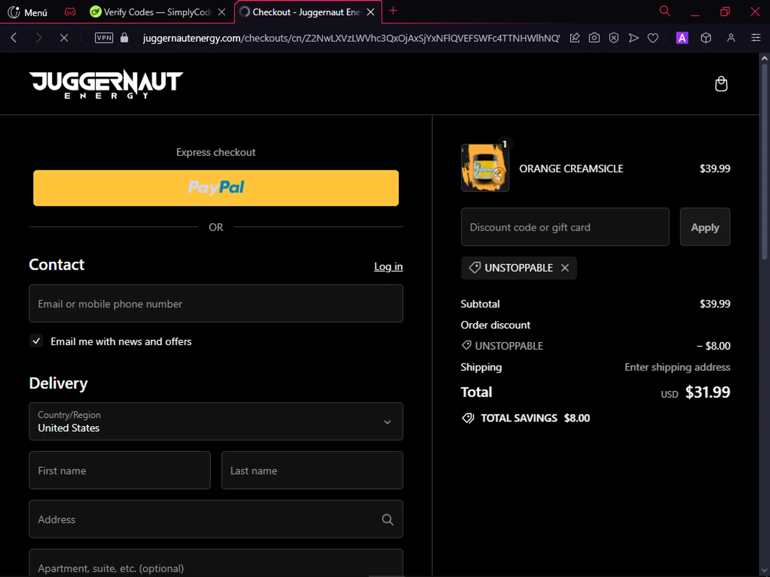Click the Express checkout heading
Screen dimensions: 770x577
[216, 152]
